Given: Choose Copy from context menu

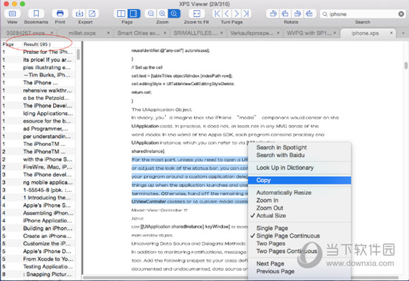Looking at the screenshot, I should (299, 180).
